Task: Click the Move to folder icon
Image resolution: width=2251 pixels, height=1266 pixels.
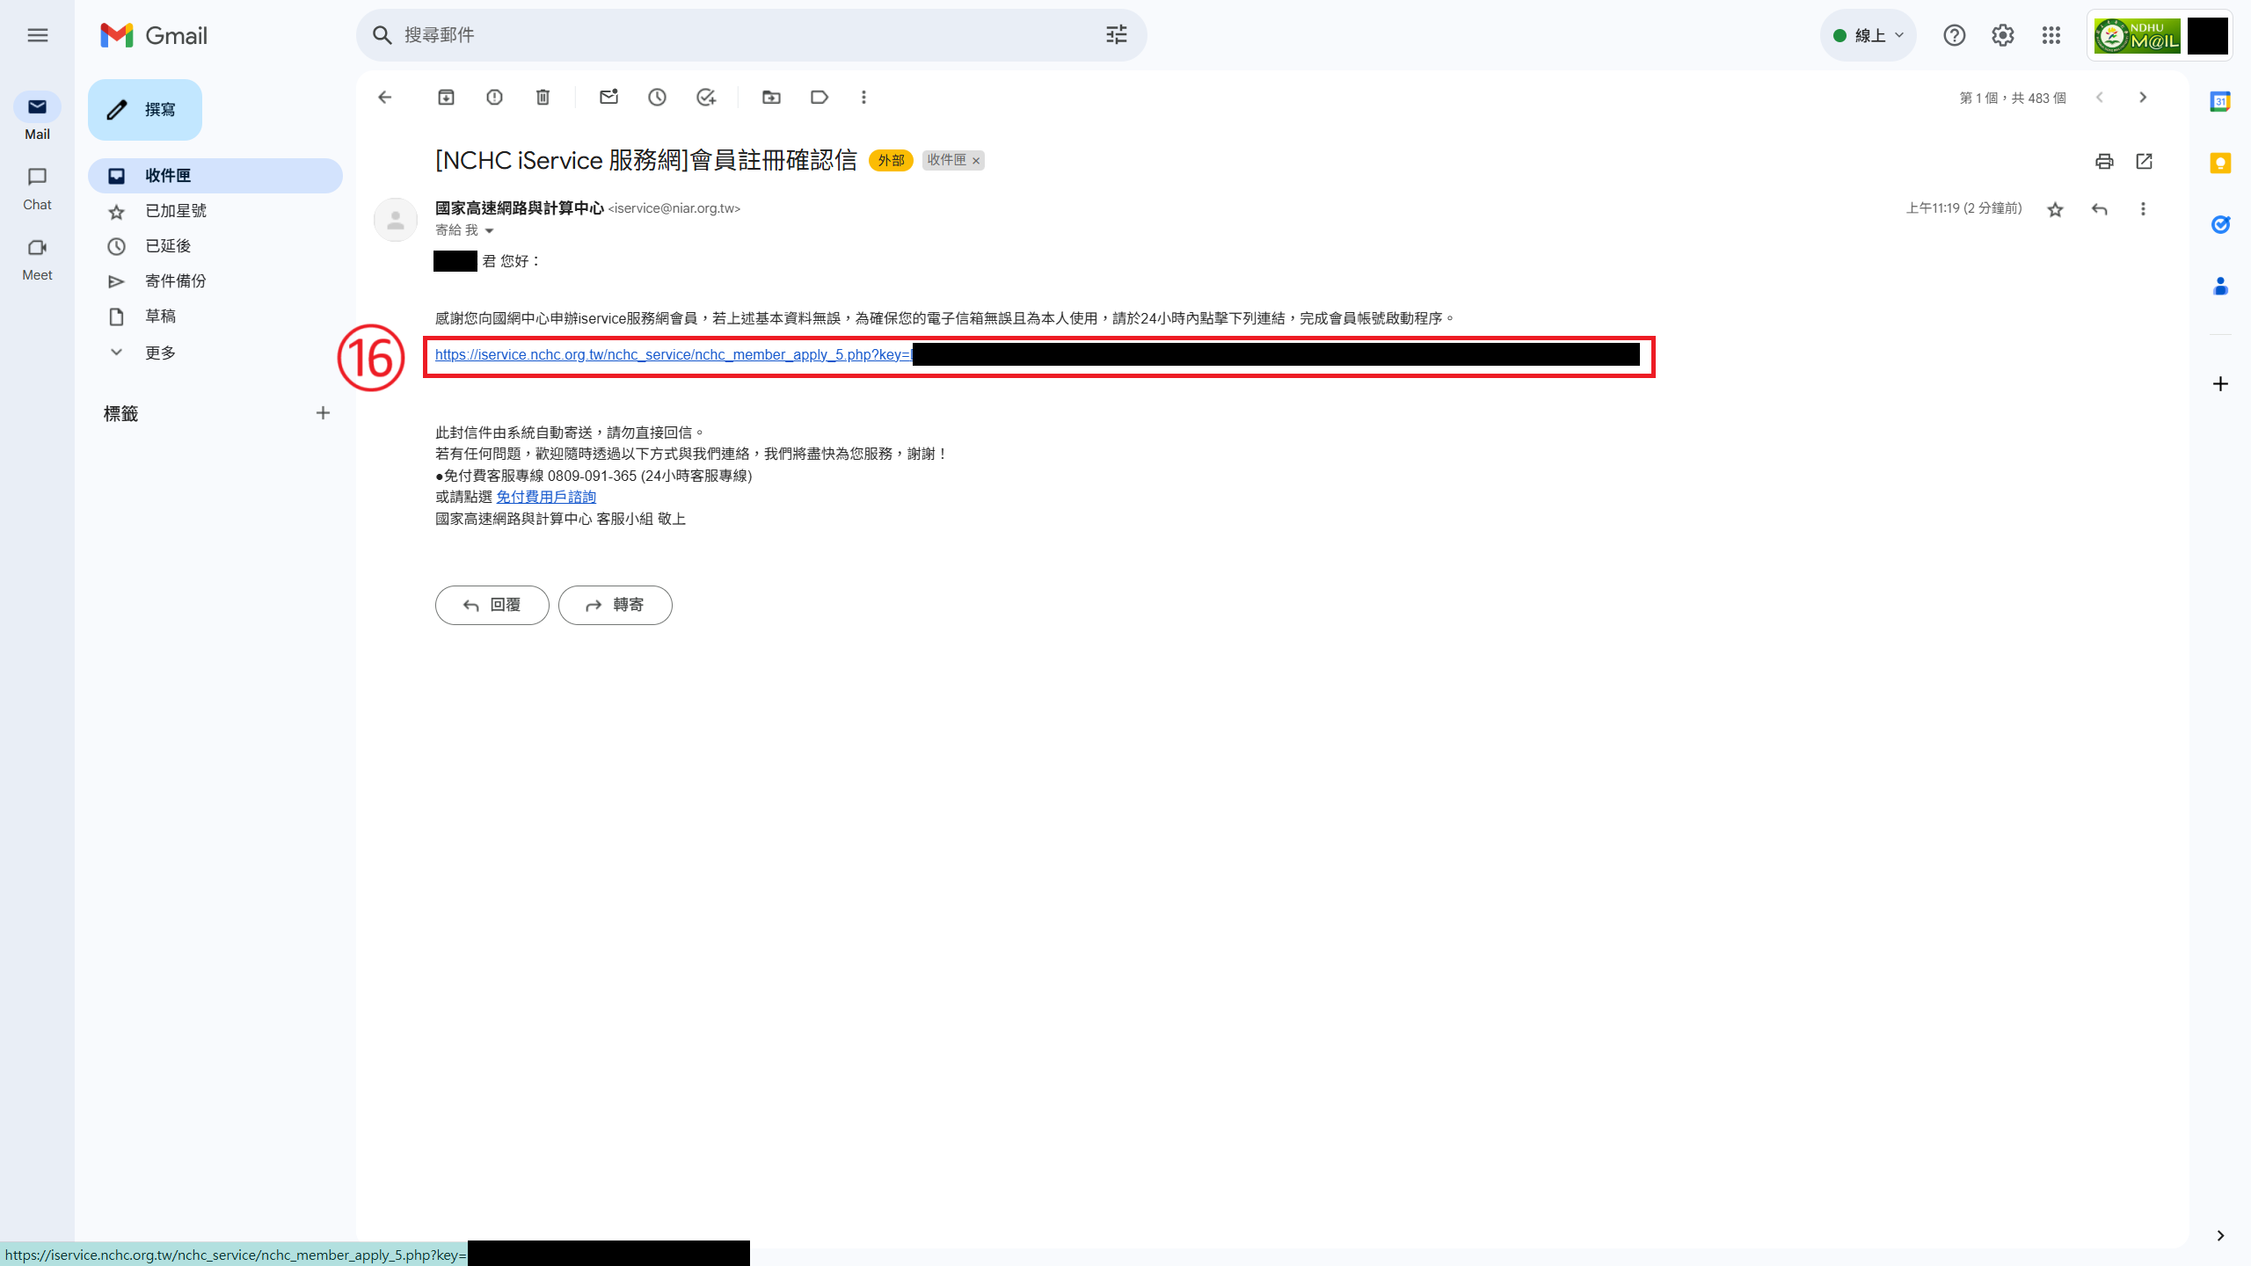Action: point(771,98)
